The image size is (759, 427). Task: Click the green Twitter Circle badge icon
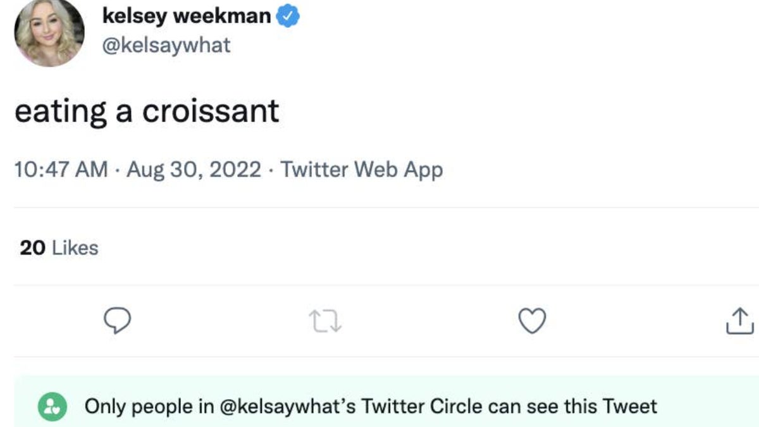52,406
